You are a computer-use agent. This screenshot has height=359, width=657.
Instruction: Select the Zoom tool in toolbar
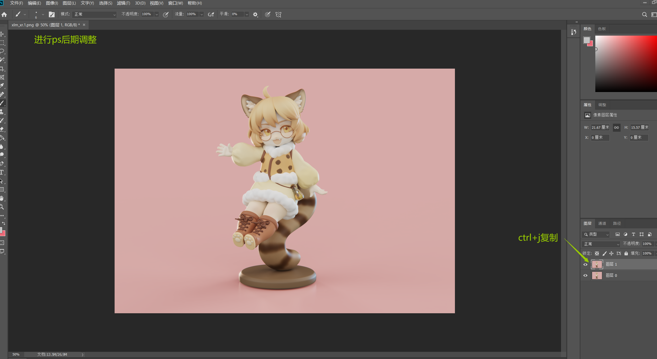pos(2,207)
